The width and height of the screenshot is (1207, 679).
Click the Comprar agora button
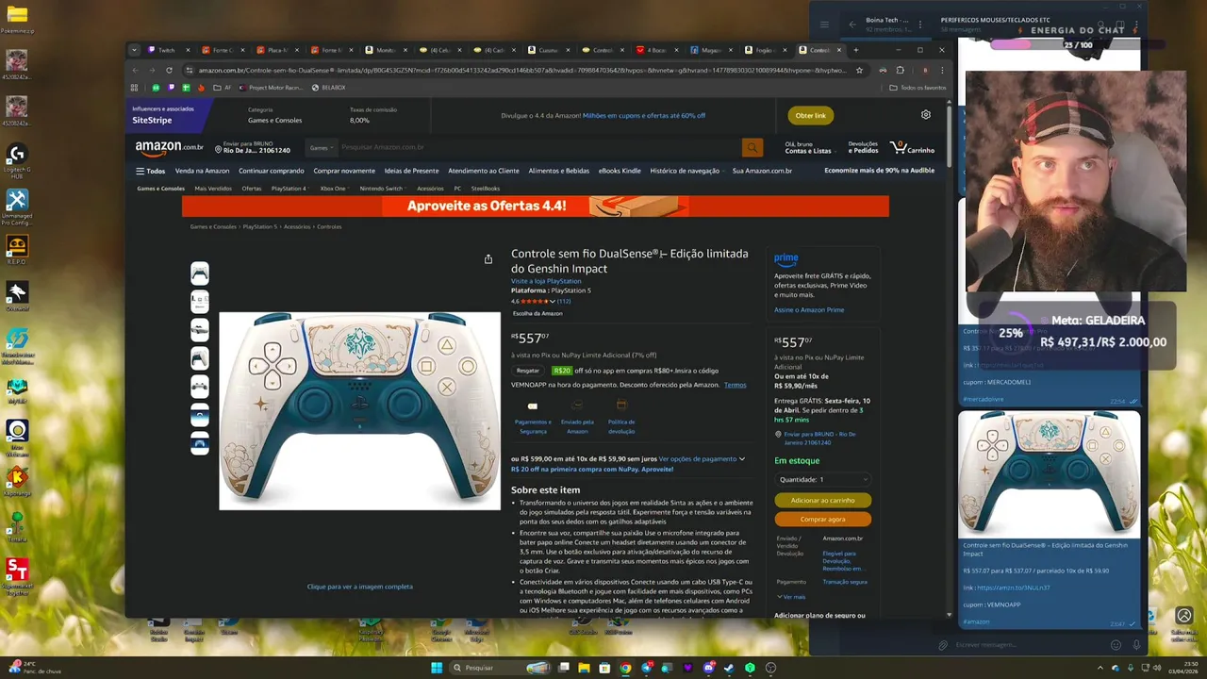tap(822, 520)
